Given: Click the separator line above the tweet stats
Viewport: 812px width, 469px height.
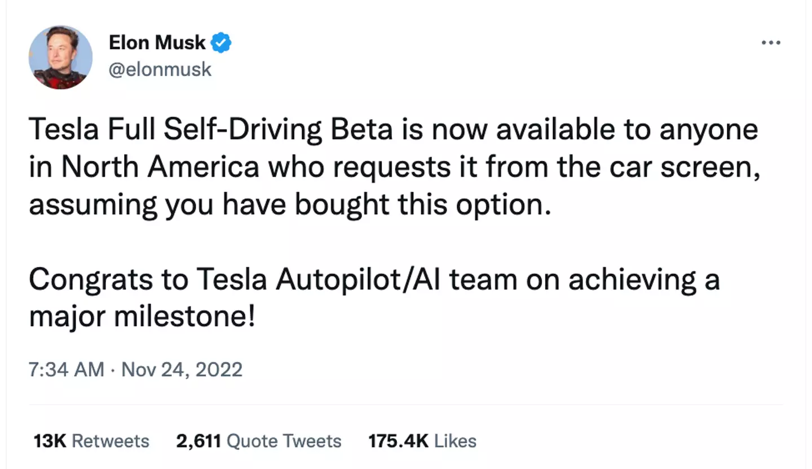Looking at the screenshot, I should tap(406, 404).
